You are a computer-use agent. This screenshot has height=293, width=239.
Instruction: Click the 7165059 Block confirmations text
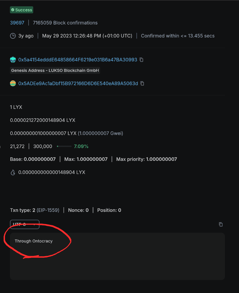point(65,23)
